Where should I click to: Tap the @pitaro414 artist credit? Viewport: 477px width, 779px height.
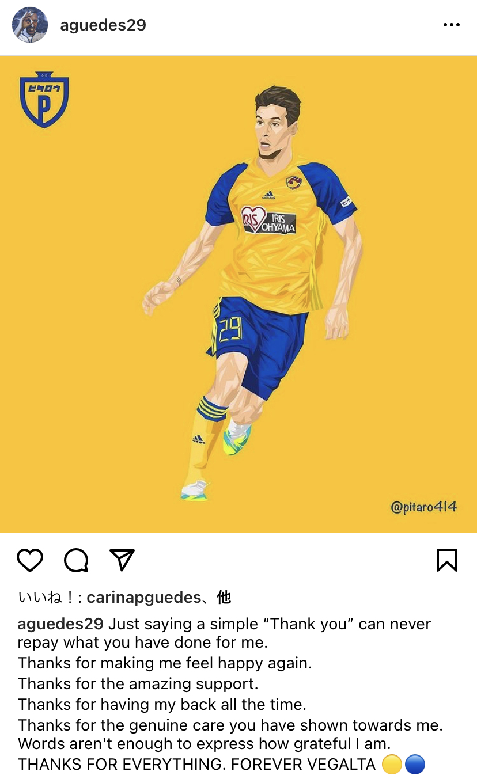tap(424, 507)
